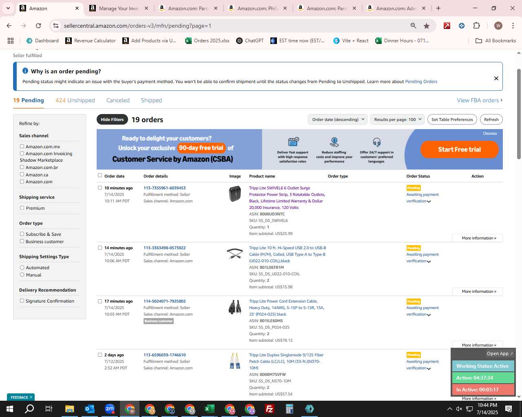Viewport: 522px width, 417px height.
Task: Expand More information for order 113-3363498-0573022
Action: (478, 291)
